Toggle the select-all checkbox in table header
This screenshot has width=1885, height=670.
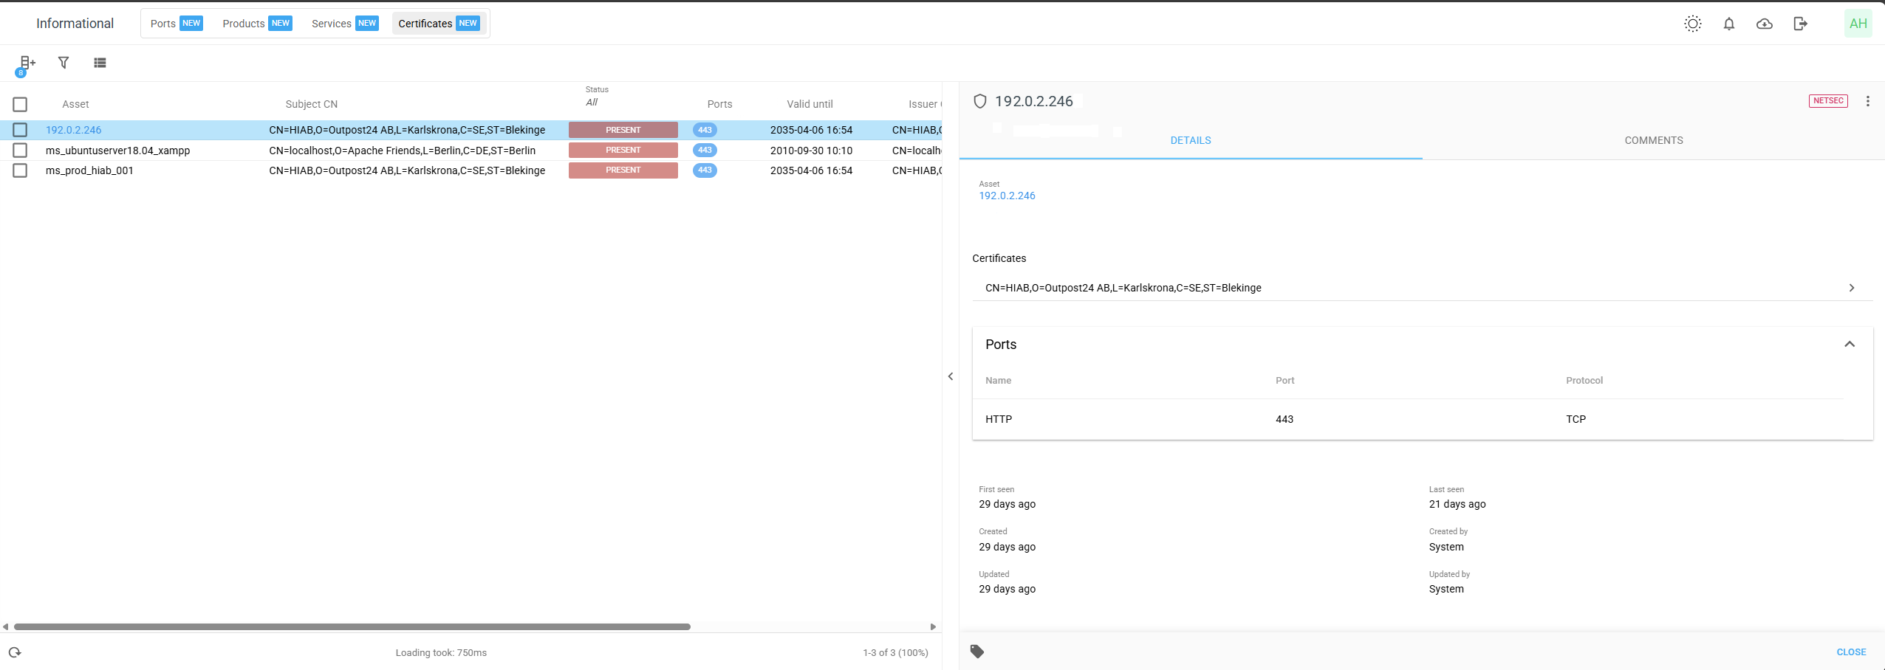point(20,105)
